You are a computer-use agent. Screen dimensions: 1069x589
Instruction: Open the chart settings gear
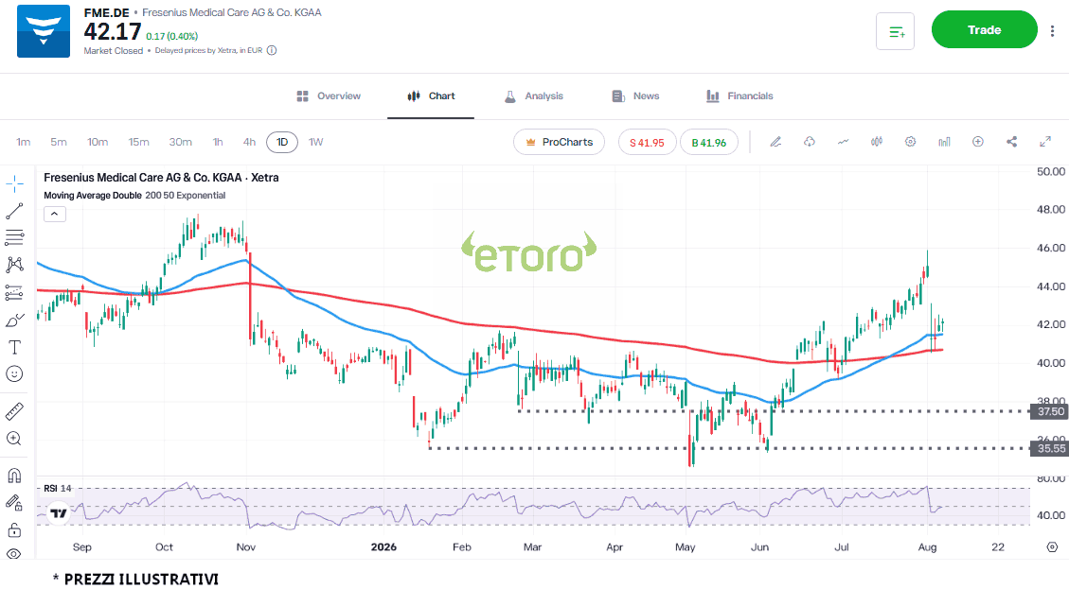[x=910, y=142]
